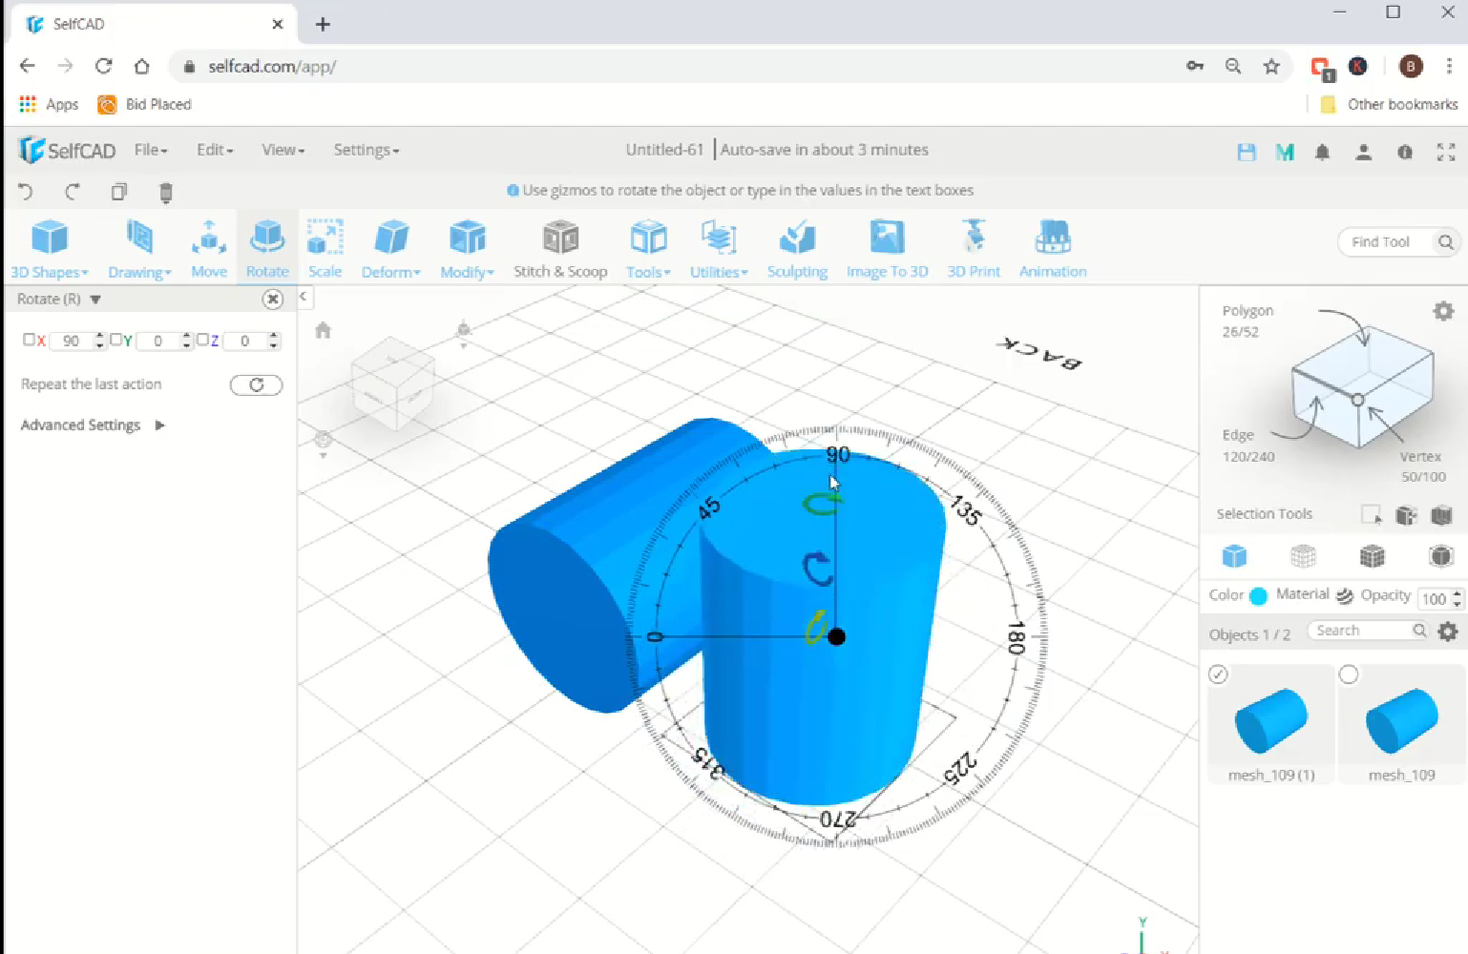Screen dimensions: 1468x954
Task: Select the Scale tool
Action: point(325,249)
